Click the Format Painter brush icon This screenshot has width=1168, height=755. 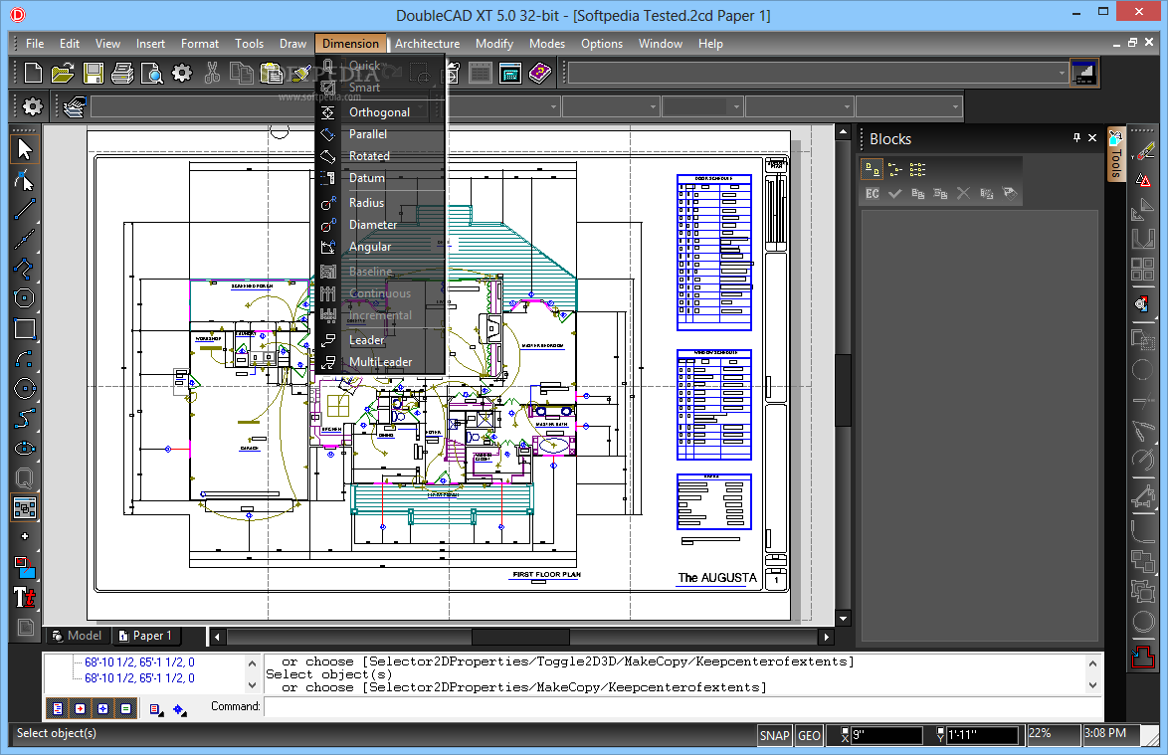(301, 73)
